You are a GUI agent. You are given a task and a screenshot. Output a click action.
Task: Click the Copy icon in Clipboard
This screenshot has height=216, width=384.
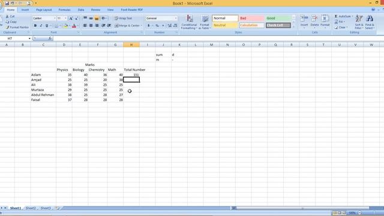click(7, 22)
